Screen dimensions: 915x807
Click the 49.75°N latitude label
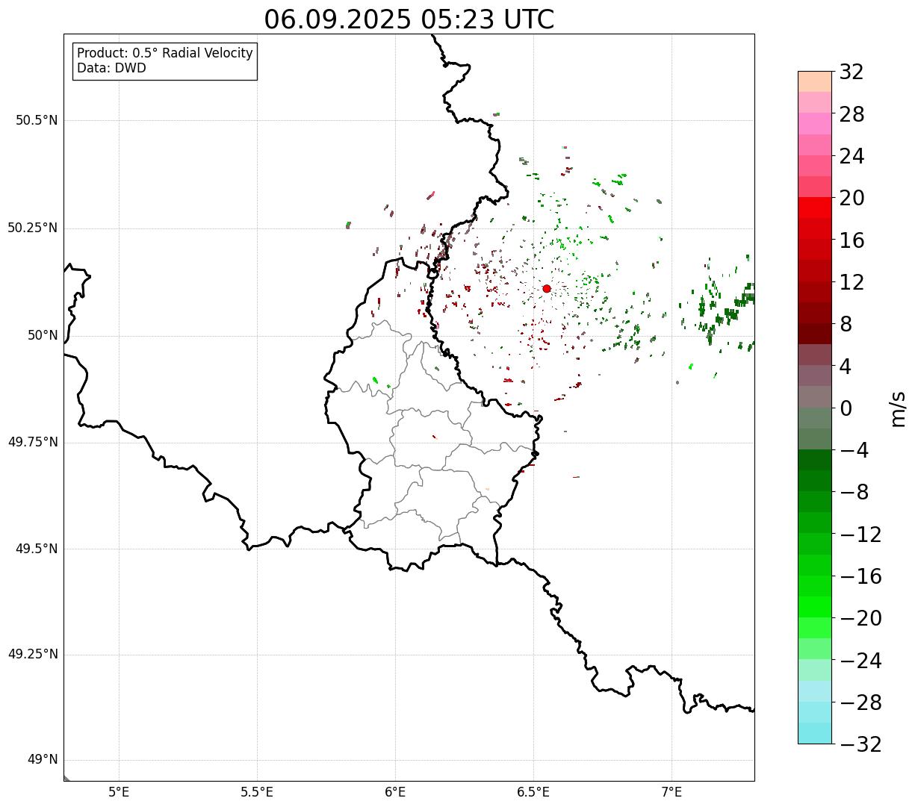(x=33, y=442)
